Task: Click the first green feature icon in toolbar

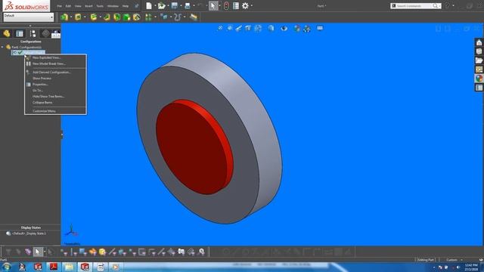Action: click(64, 17)
